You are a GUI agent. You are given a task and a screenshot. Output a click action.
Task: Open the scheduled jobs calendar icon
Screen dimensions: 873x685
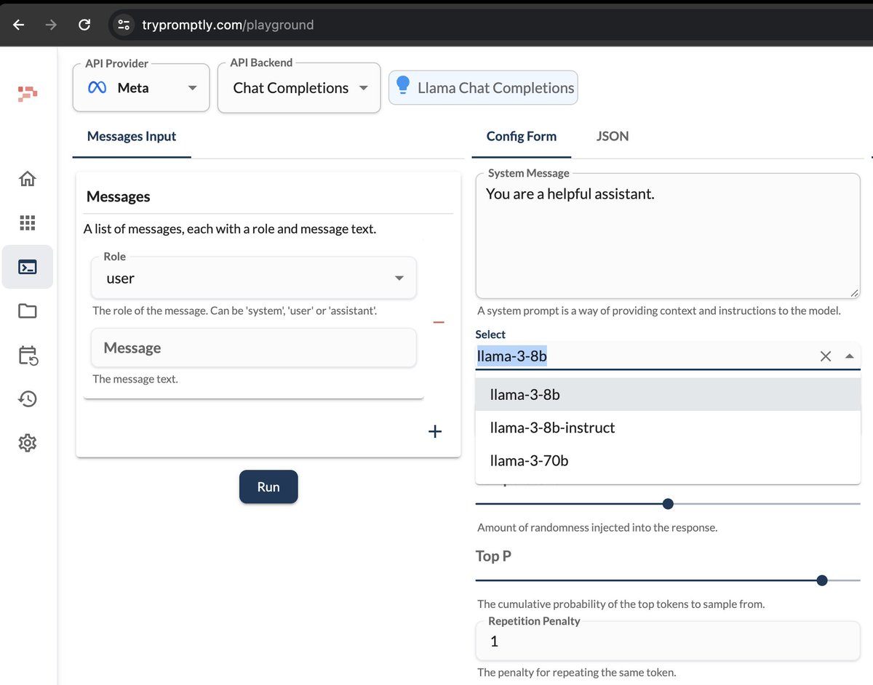pyautogui.click(x=28, y=355)
